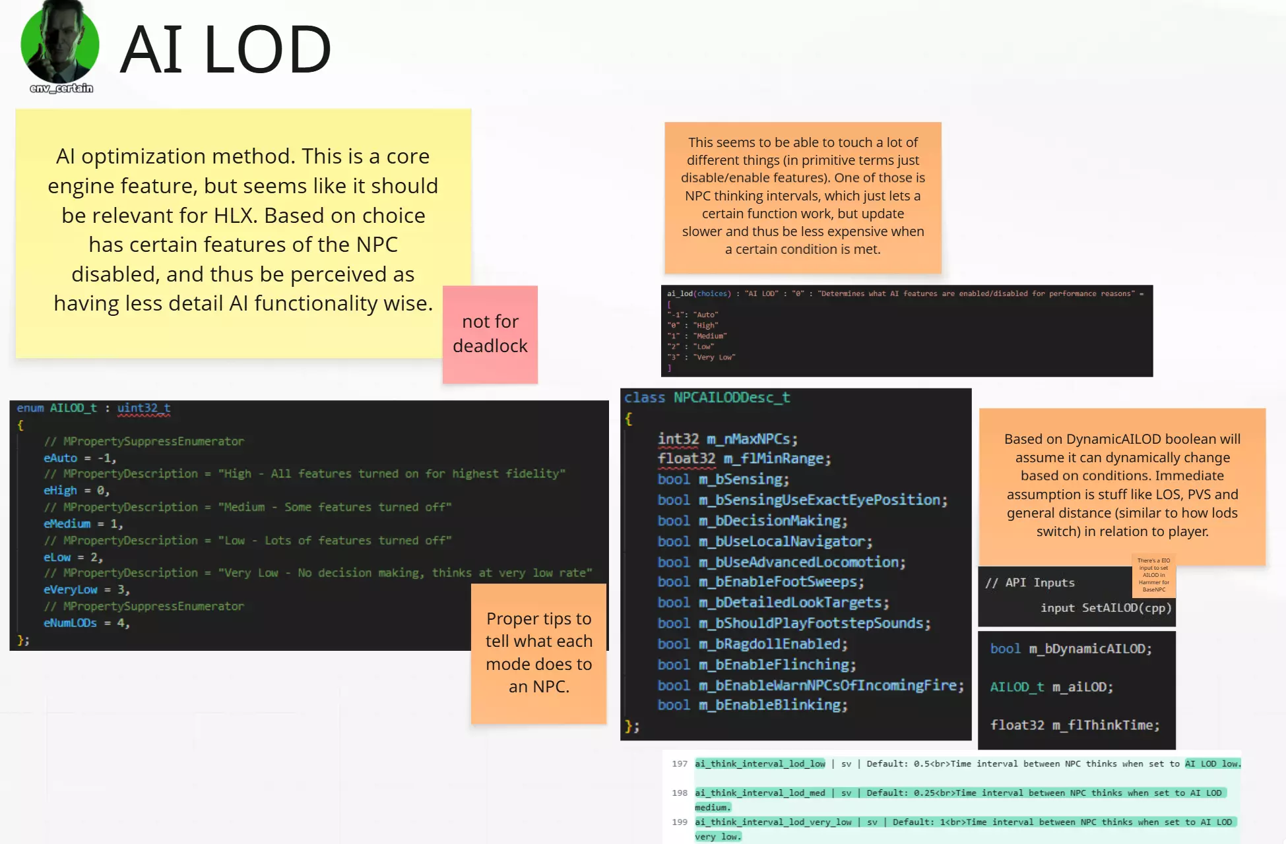Viewport: 1286px width, 844px height.
Task: Click the 'bool m_bEnableFootSweeps;' member line
Action: (761, 582)
